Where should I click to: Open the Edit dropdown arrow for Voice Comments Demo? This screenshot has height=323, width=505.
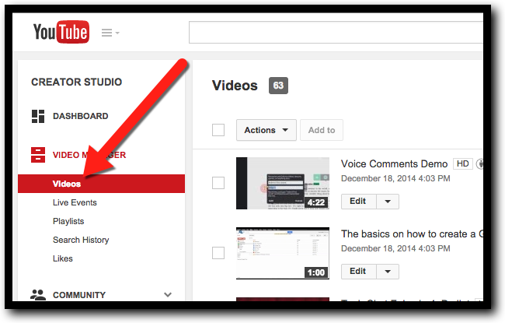(x=388, y=202)
